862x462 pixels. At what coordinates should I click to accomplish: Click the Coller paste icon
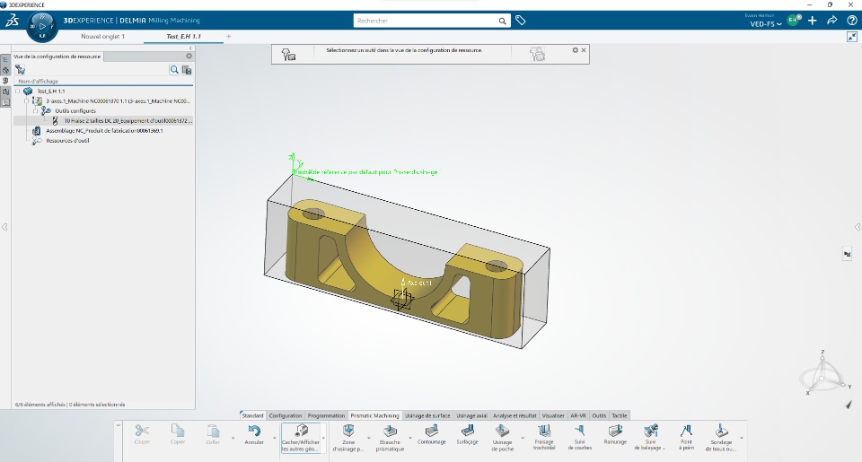[213, 431]
